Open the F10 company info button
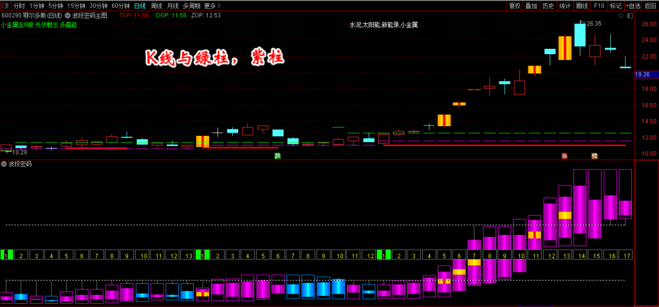659x307 pixels. (599, 6)
